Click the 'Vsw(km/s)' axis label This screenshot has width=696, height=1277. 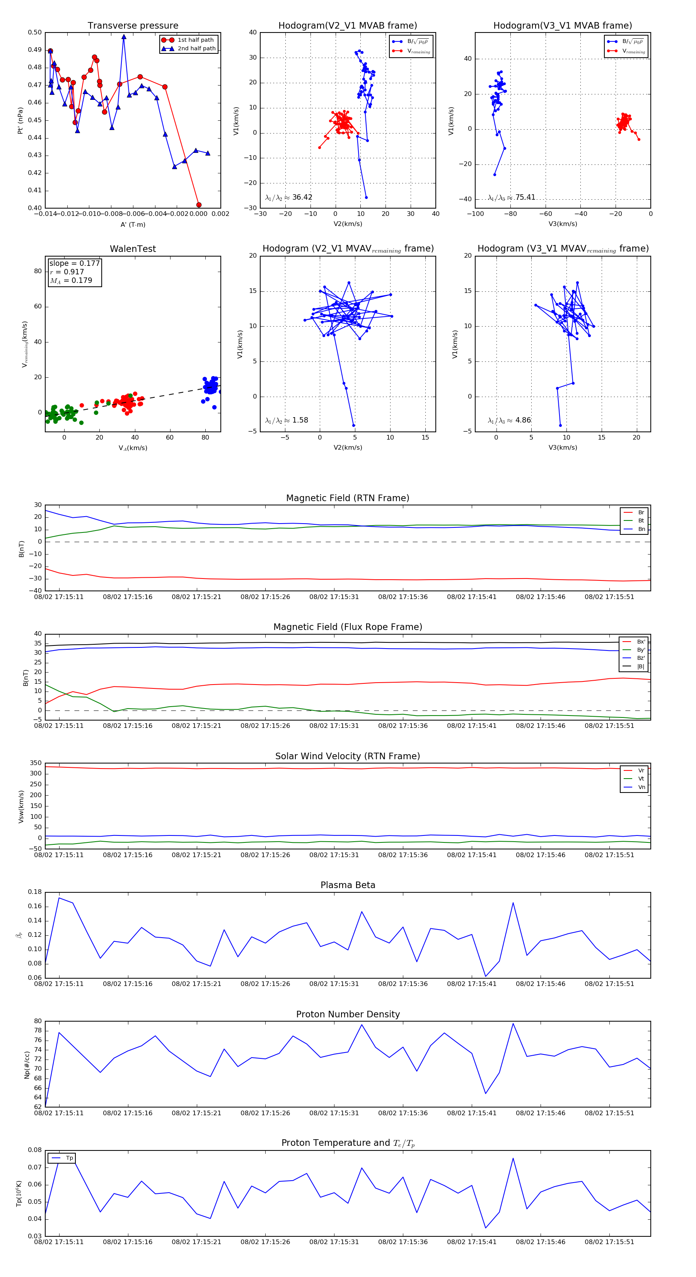pos(21,806)
